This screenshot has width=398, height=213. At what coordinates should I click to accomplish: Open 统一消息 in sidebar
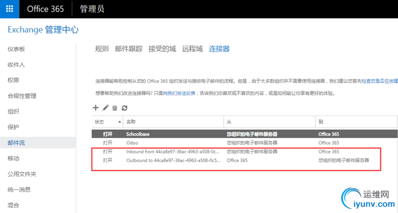pos(19,190)
